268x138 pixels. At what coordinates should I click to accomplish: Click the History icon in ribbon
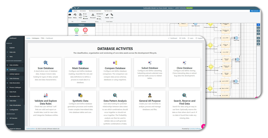point(75,15)
